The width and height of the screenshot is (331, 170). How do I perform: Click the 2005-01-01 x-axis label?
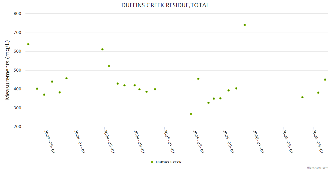pos(169,141)
